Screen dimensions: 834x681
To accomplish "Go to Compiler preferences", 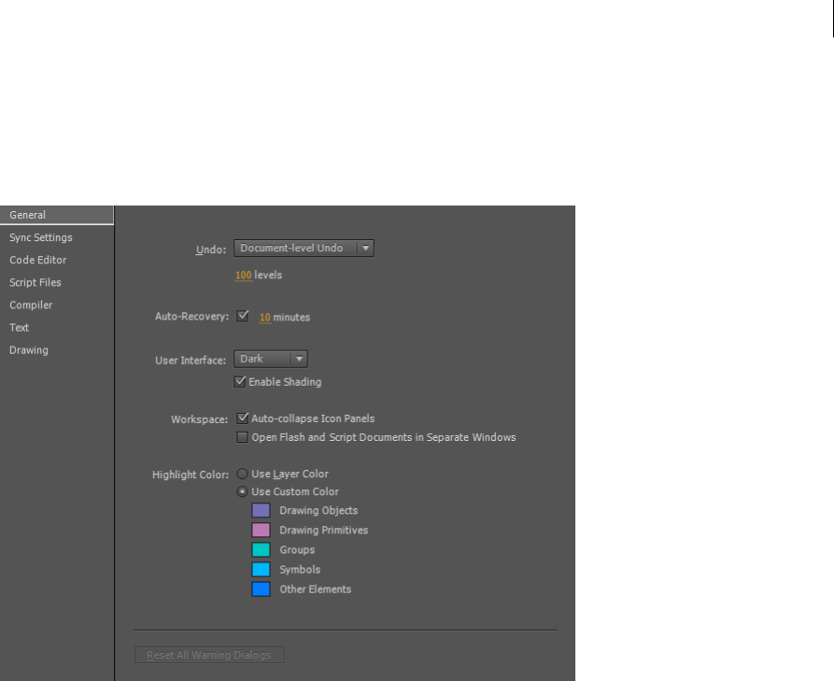I will coord(31,305).
